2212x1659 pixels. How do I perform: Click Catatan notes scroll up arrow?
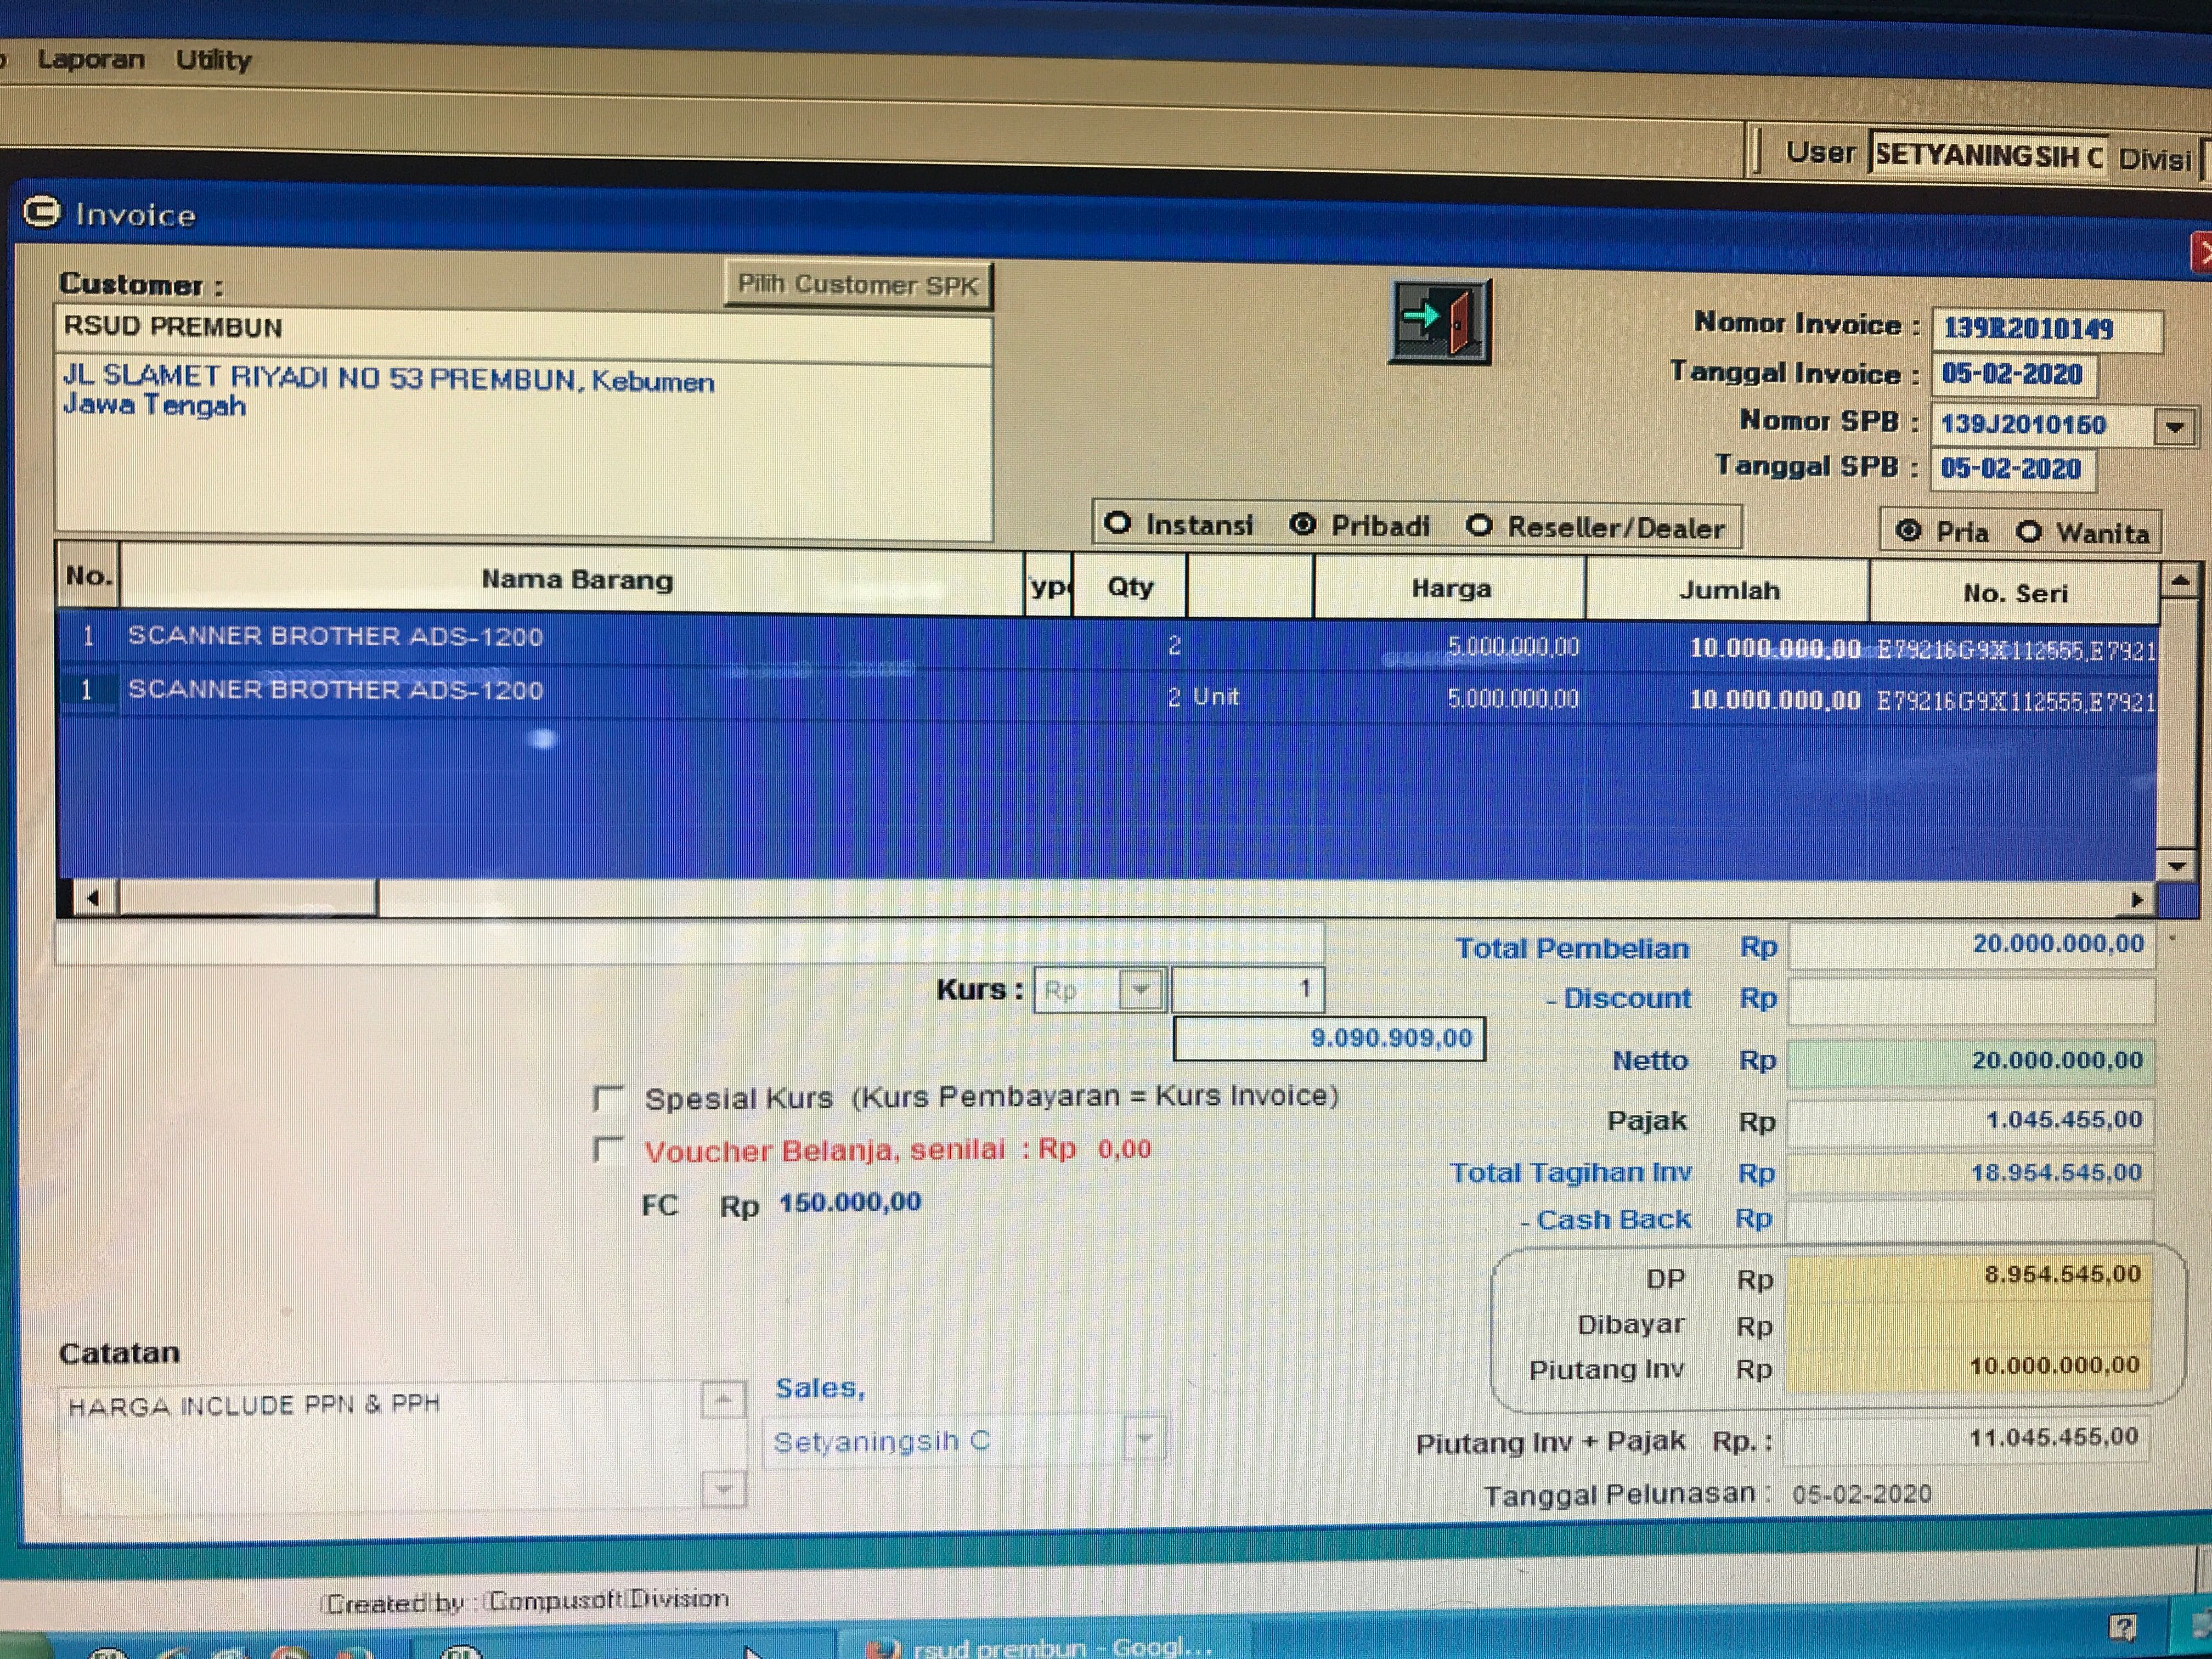pos(723,1400)
